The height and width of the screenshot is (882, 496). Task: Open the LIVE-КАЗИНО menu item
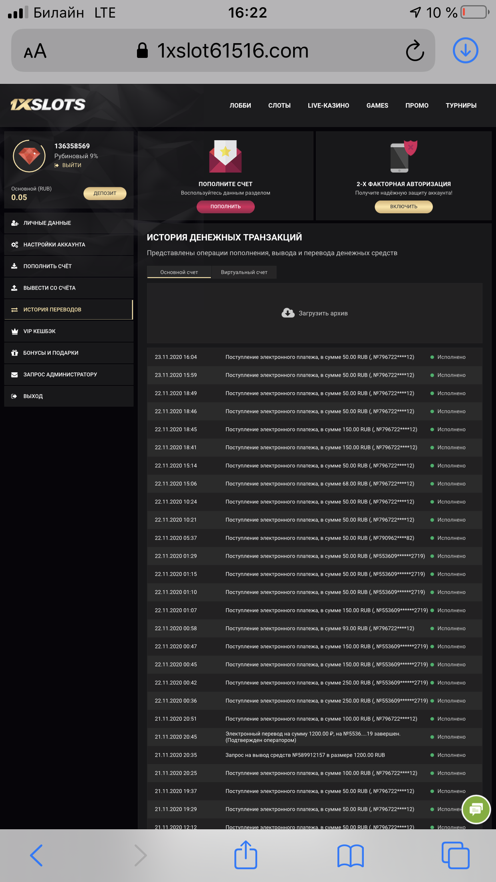[329, 105]
